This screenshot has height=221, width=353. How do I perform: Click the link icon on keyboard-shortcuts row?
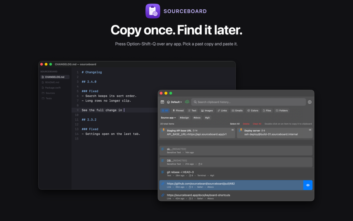[163, 195]
